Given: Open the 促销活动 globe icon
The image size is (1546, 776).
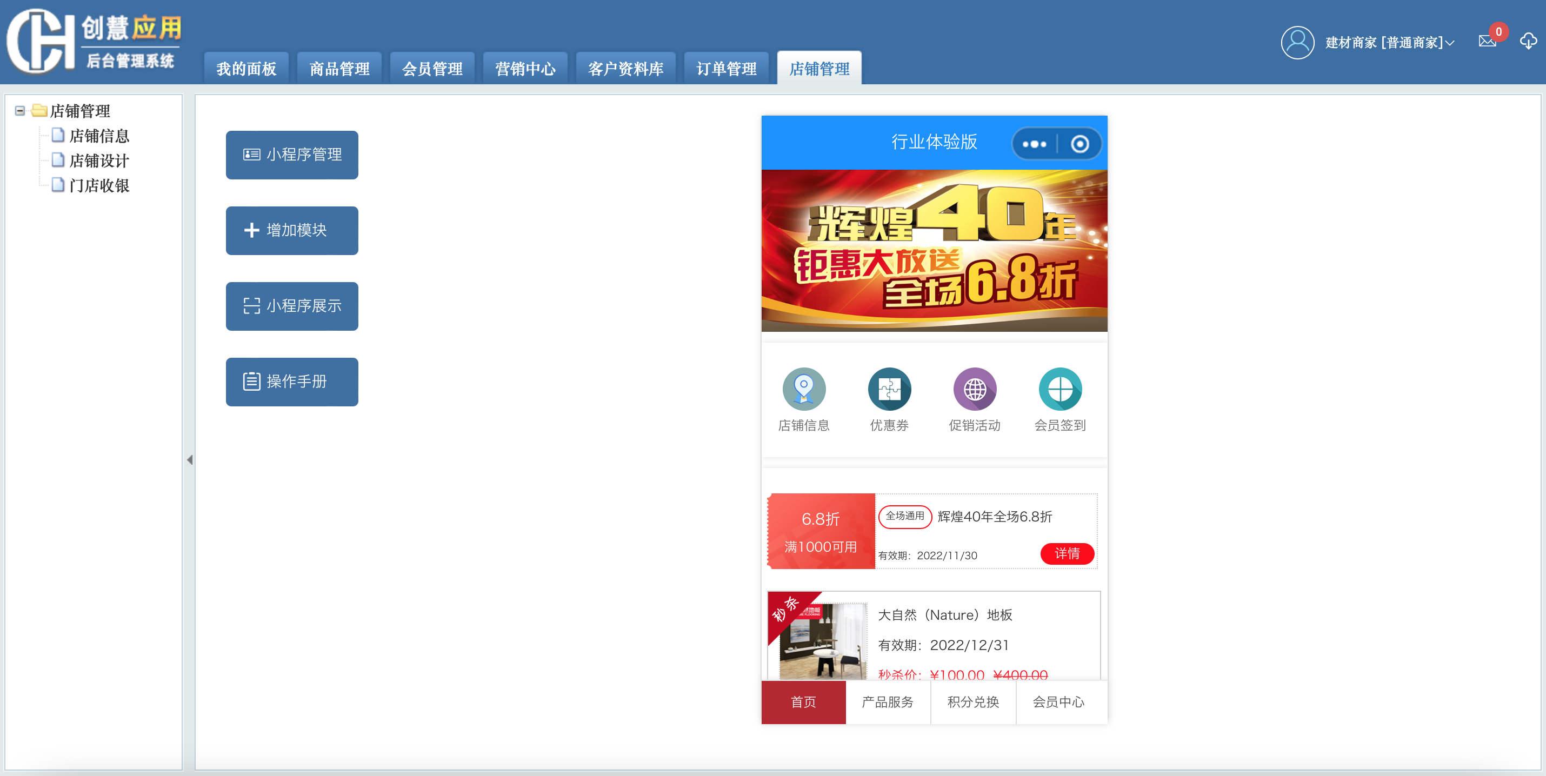Looking at the screenshot, I should click(x=975, y=389).
